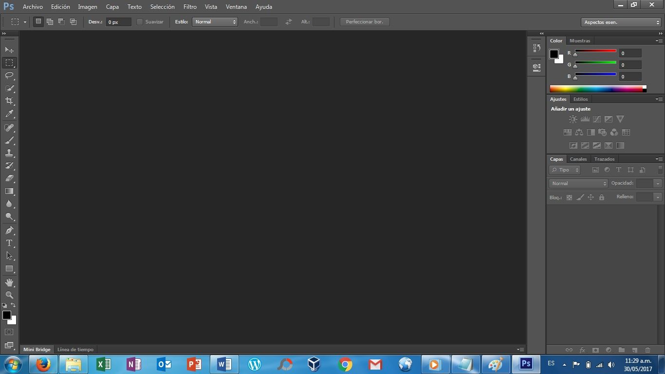Select Intersect with selection mode
Viewport: 665px width, 374px height.
pyautogui.click(x=73, y=21)
